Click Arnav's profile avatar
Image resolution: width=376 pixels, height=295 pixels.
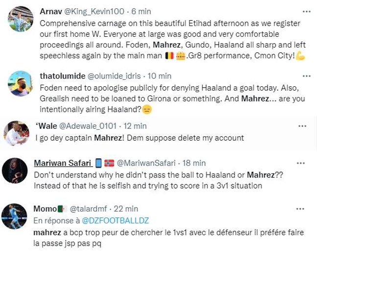[x=21, y=20]
